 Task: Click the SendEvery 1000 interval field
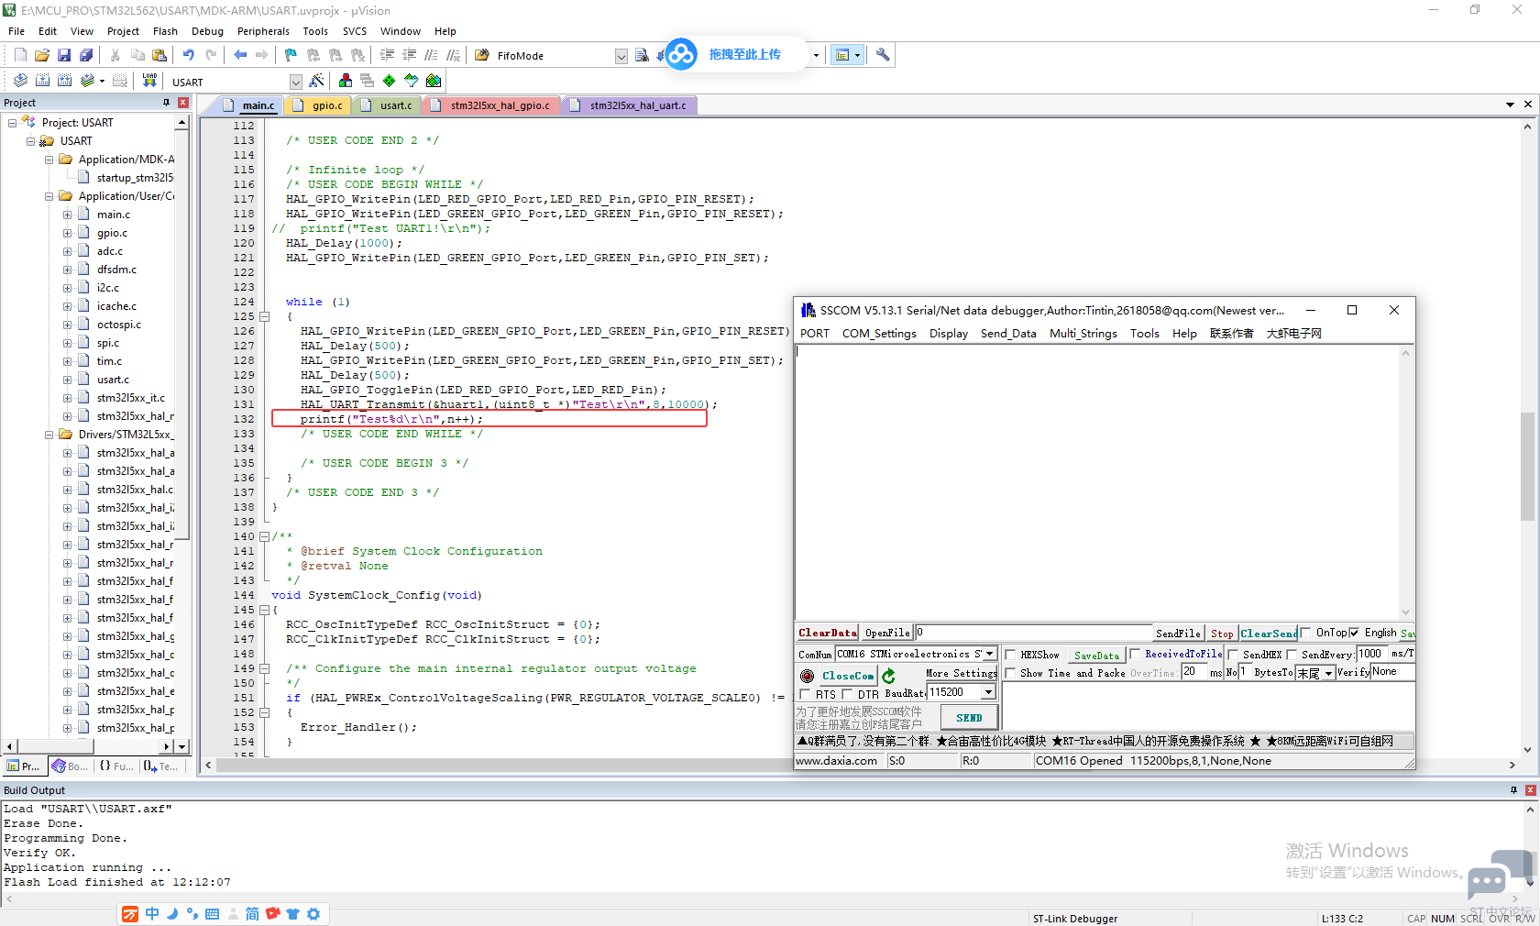[1371, 654]
